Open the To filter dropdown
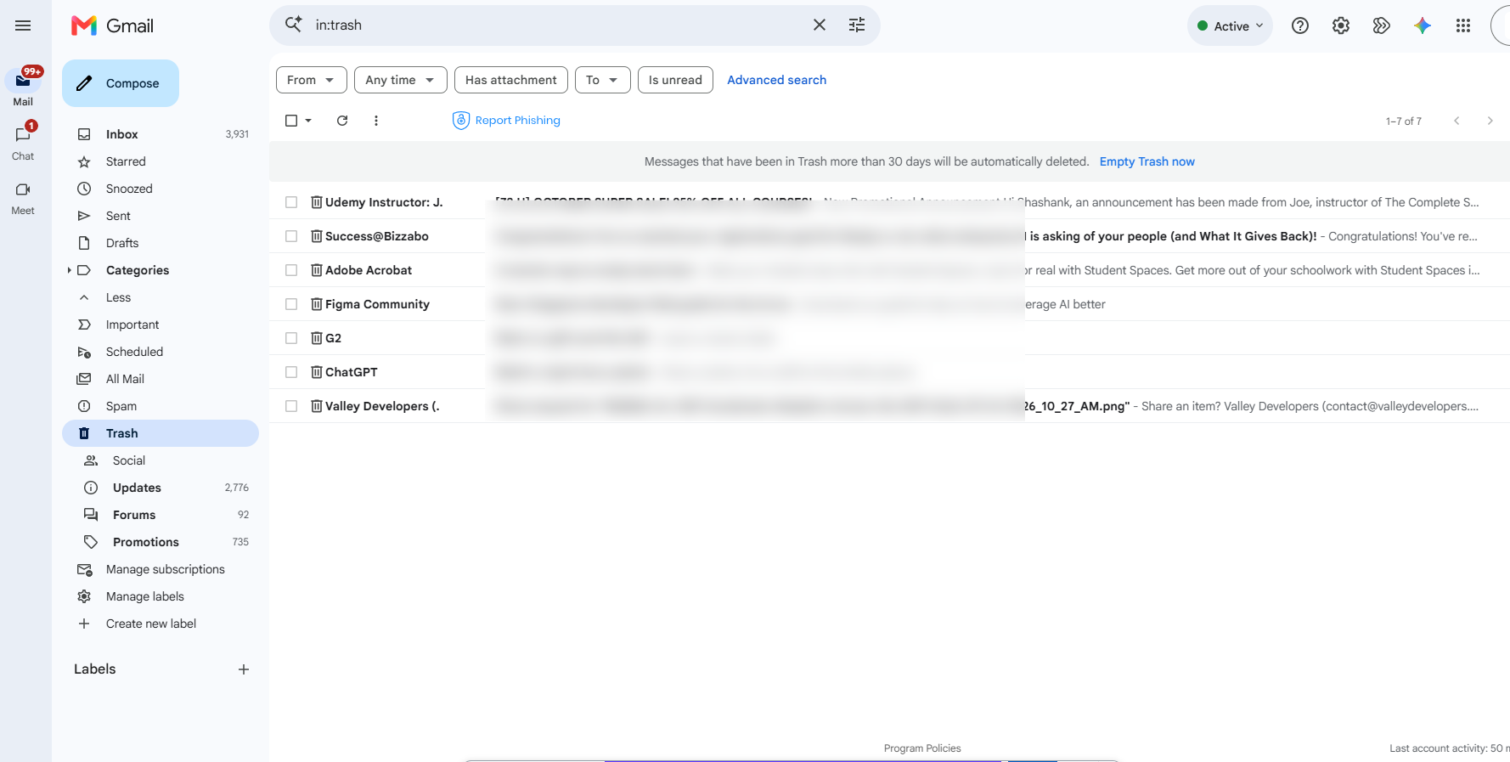 (x=603, y=80)
